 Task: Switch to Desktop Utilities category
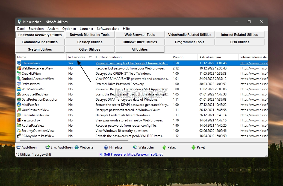click(x=90, y=42)
